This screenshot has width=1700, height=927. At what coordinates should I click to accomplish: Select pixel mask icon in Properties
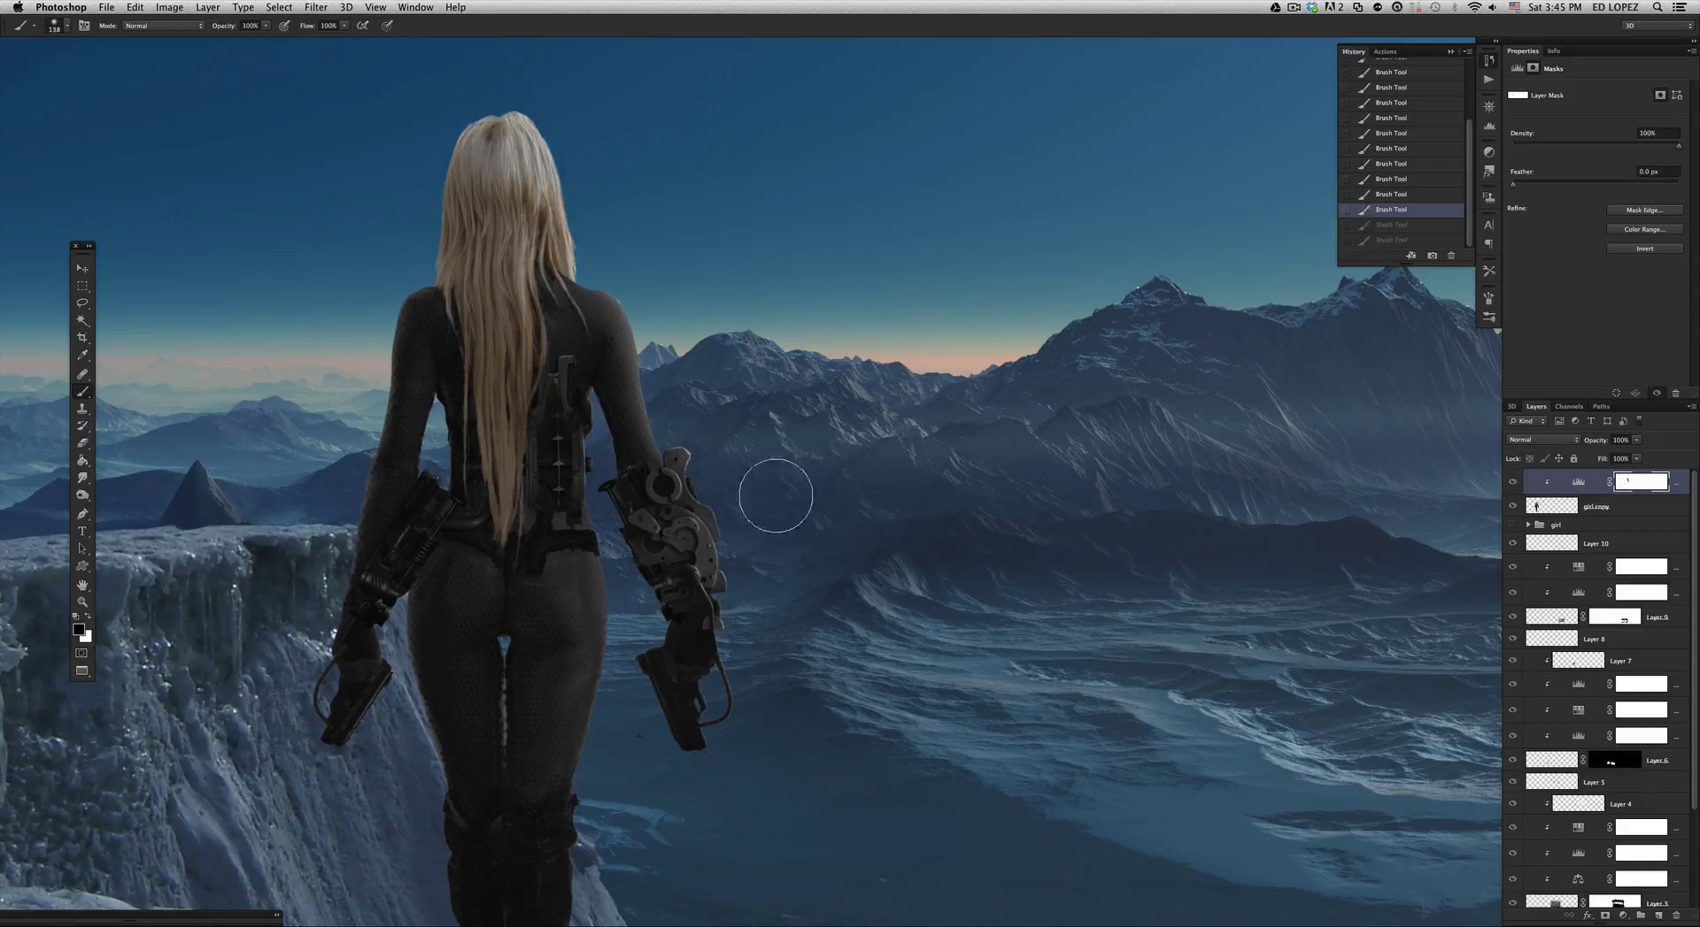1660,96
